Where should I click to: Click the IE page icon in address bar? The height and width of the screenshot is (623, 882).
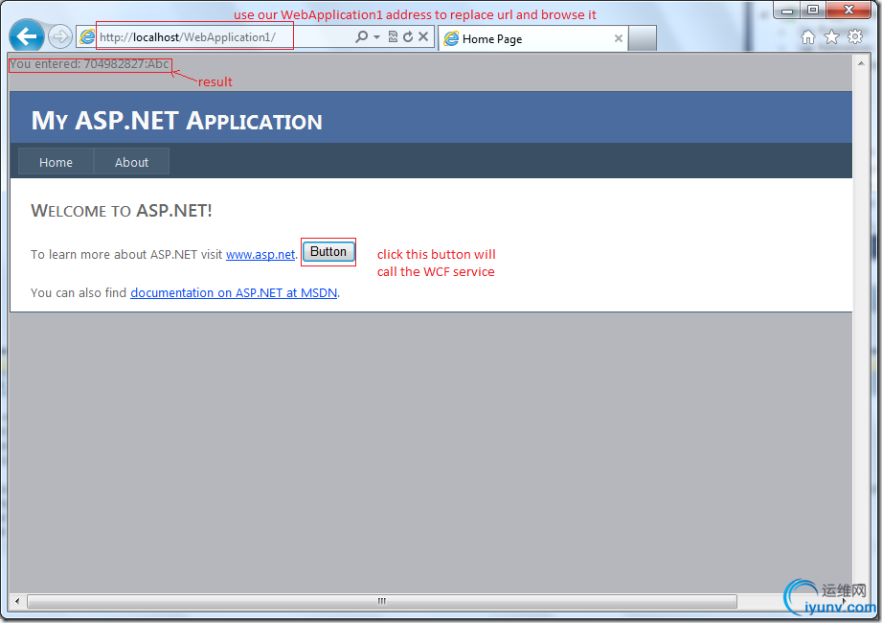(x=87, y=37)
